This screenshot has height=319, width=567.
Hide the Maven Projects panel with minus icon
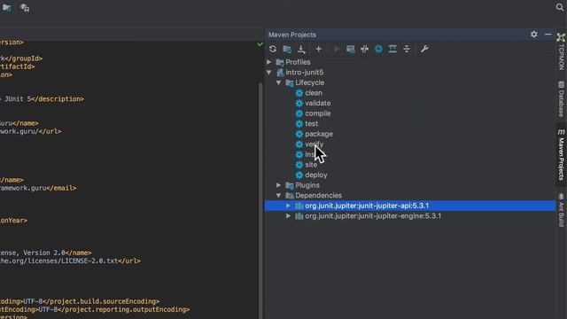[548, 35]
